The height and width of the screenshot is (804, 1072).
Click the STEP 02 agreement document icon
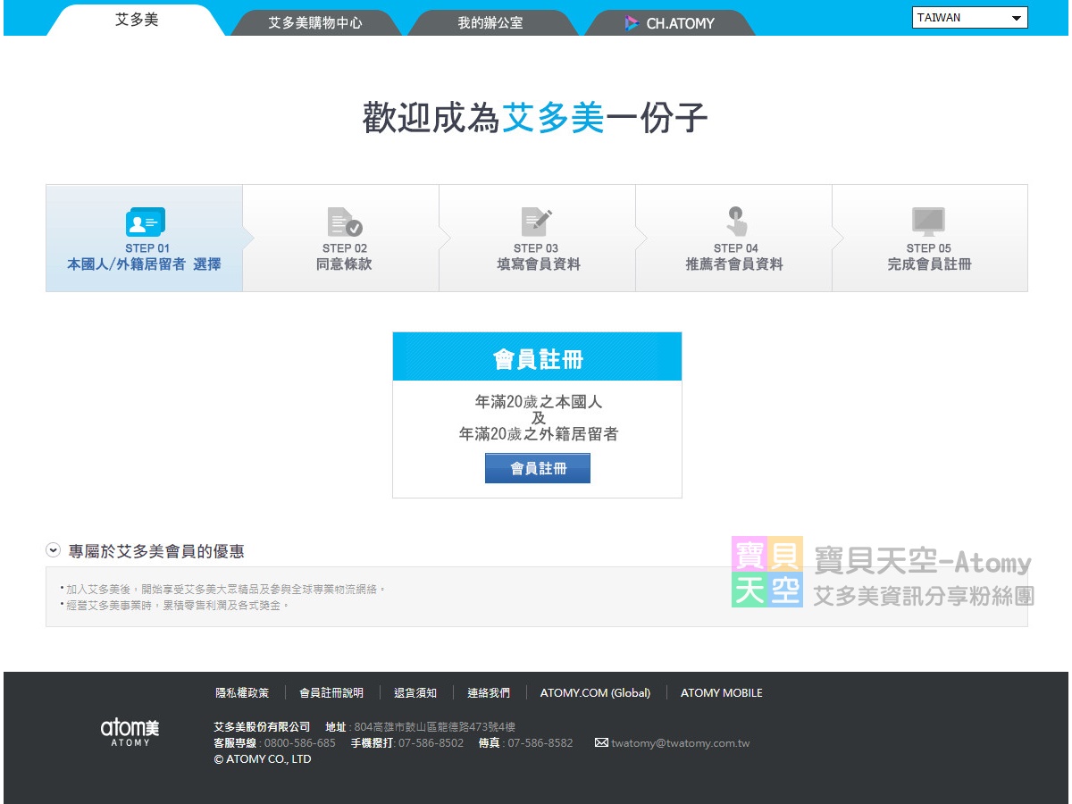[344, 222]
